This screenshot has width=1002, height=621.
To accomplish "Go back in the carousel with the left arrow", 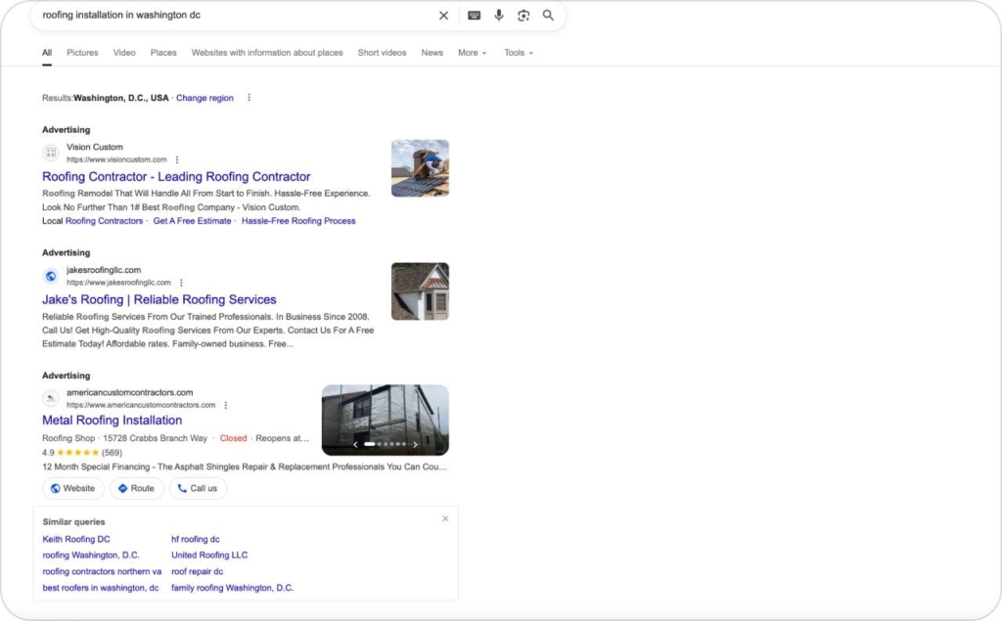I will [x=355, y=443].
